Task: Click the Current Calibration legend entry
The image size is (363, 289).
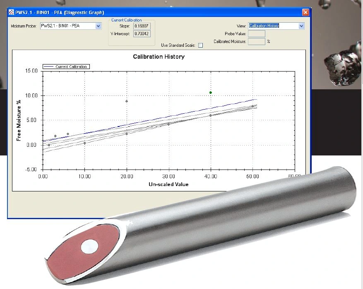Action: (x=66, y=67)
